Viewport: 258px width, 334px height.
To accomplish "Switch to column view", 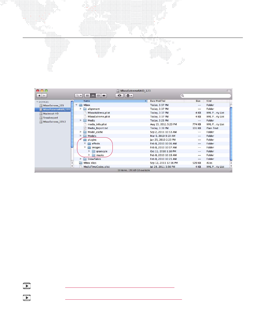I will point(98,96).
